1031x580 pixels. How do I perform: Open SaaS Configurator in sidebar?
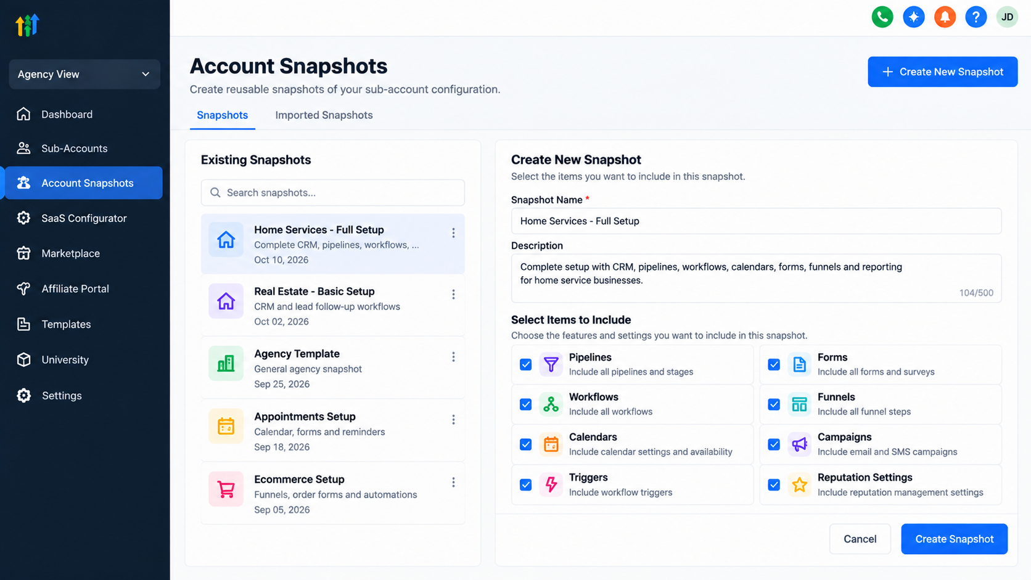pyautogui.click(x=83, y=218)
